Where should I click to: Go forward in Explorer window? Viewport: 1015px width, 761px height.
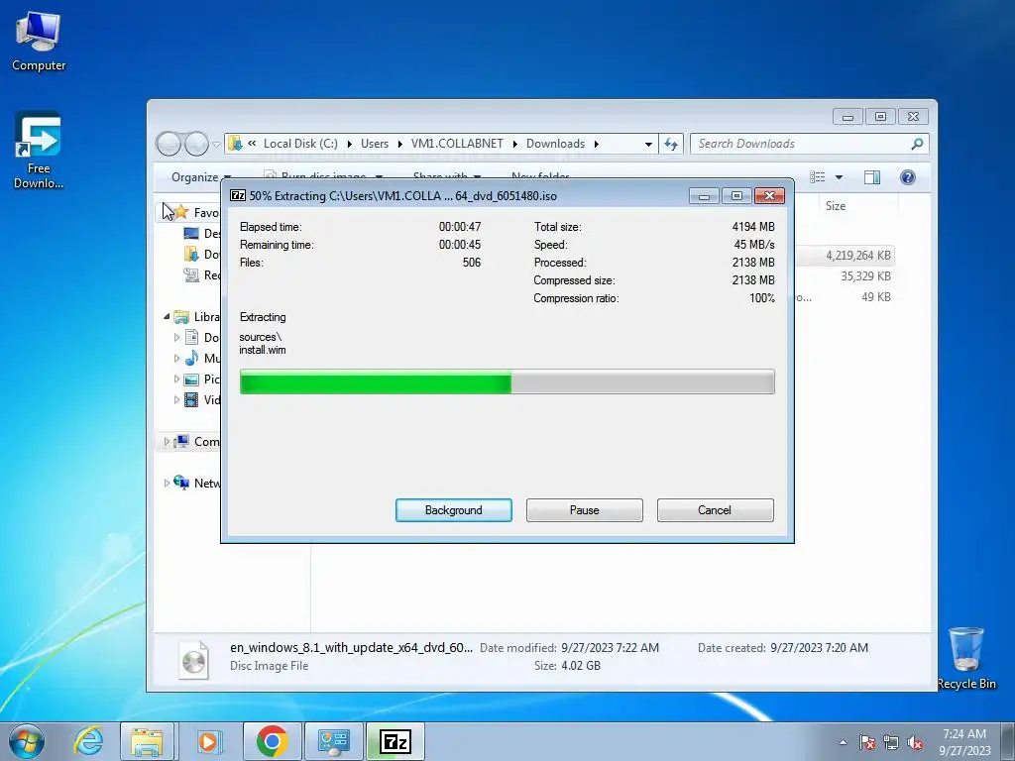(x=196, y=144)
